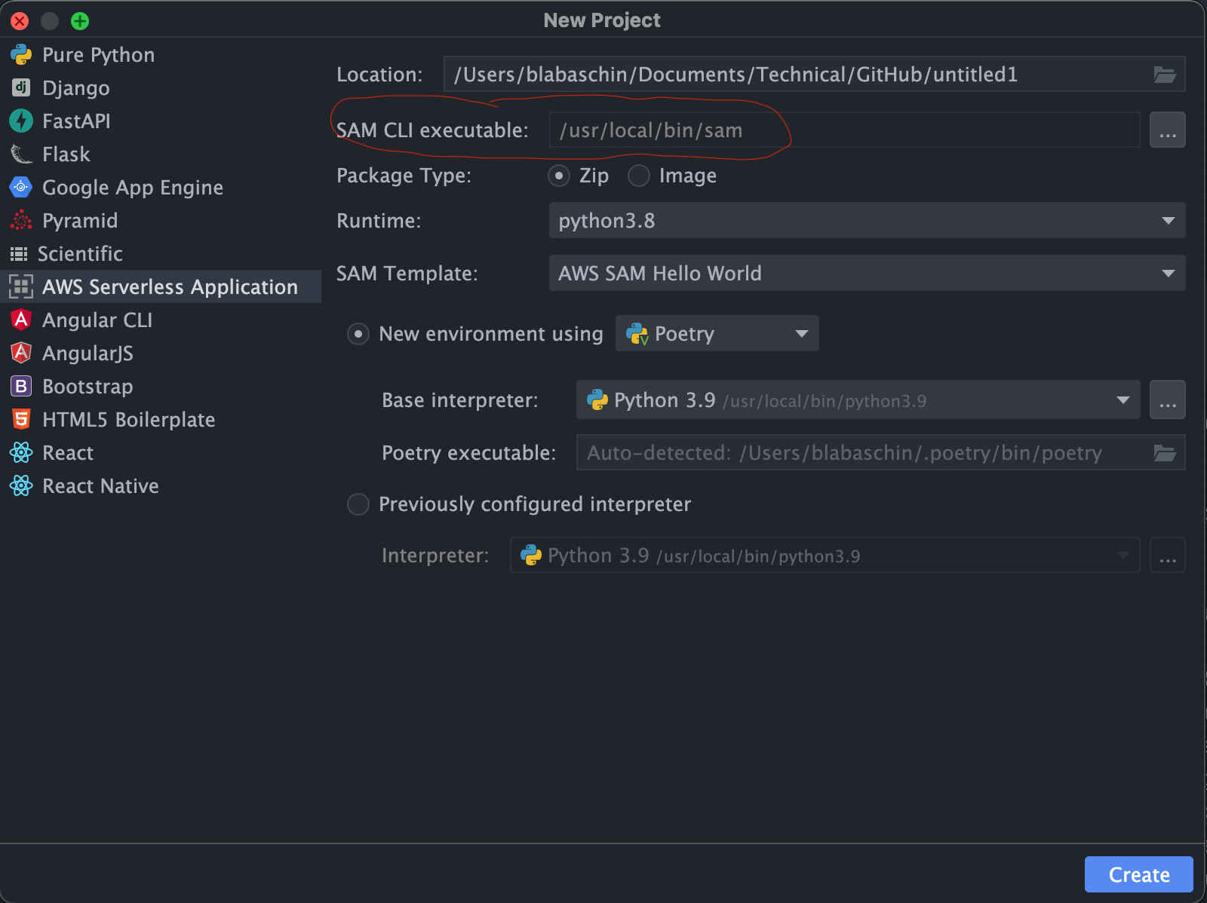The height and width of the screenshot is (903, 1207).
Task: Select Pure Python project type
Action: (x=161, y=54)
